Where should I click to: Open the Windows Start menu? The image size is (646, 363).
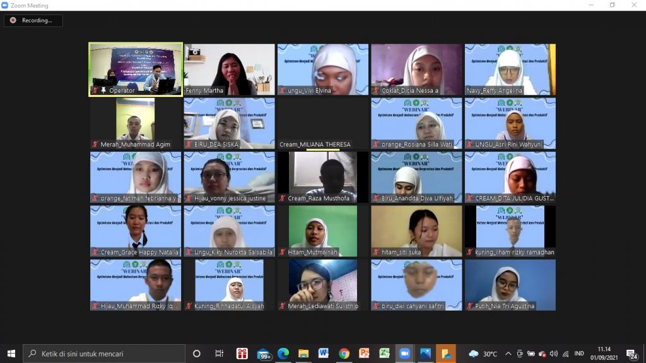coord(11,354)
